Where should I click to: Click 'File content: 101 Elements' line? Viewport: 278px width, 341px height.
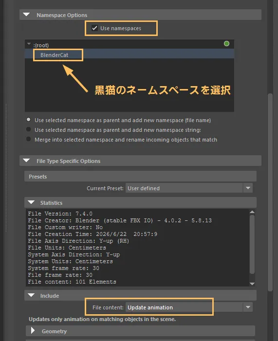[x=72, y=282]
